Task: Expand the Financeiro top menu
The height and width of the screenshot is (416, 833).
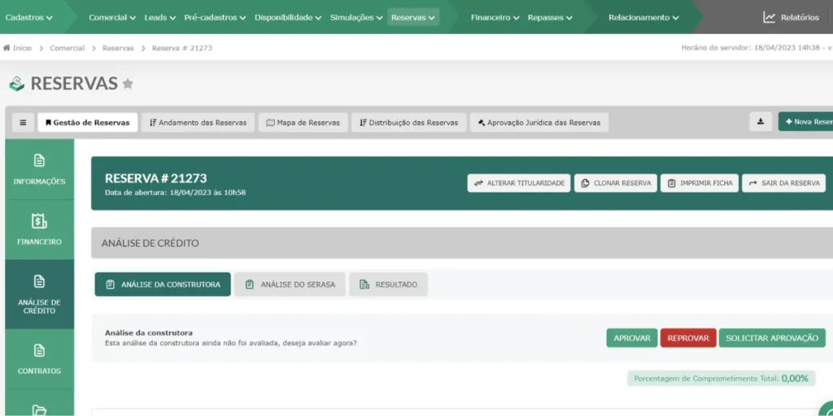Action: point(495,18)
